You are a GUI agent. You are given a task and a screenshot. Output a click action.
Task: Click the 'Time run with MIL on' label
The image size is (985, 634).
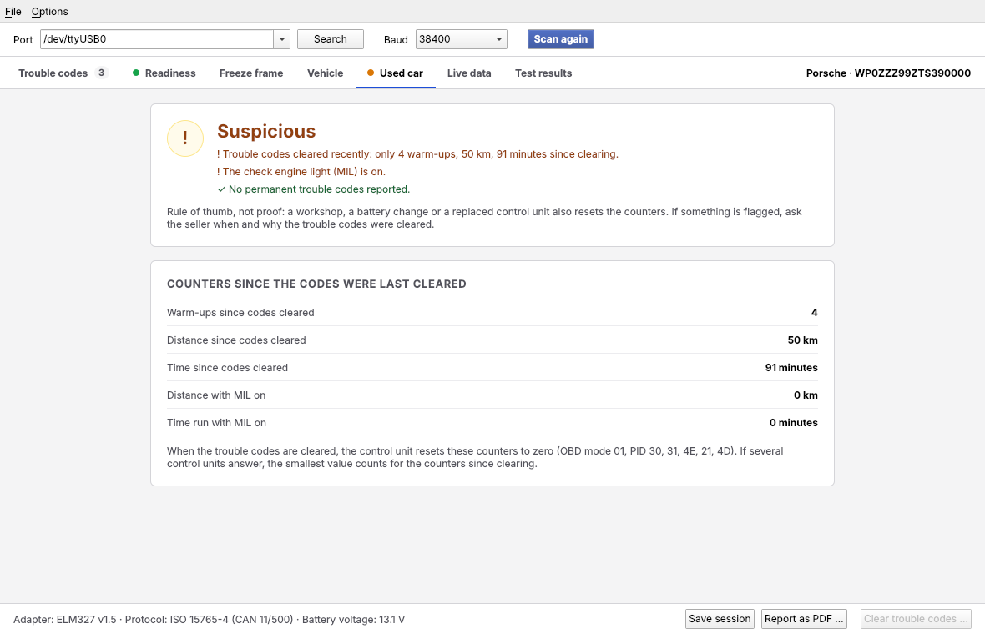(217, 423)
